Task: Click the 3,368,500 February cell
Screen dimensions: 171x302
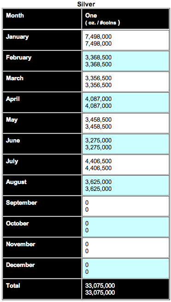Action: point(125,61)
